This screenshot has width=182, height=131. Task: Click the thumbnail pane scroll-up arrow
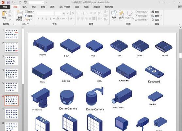[x=23, y=28]
